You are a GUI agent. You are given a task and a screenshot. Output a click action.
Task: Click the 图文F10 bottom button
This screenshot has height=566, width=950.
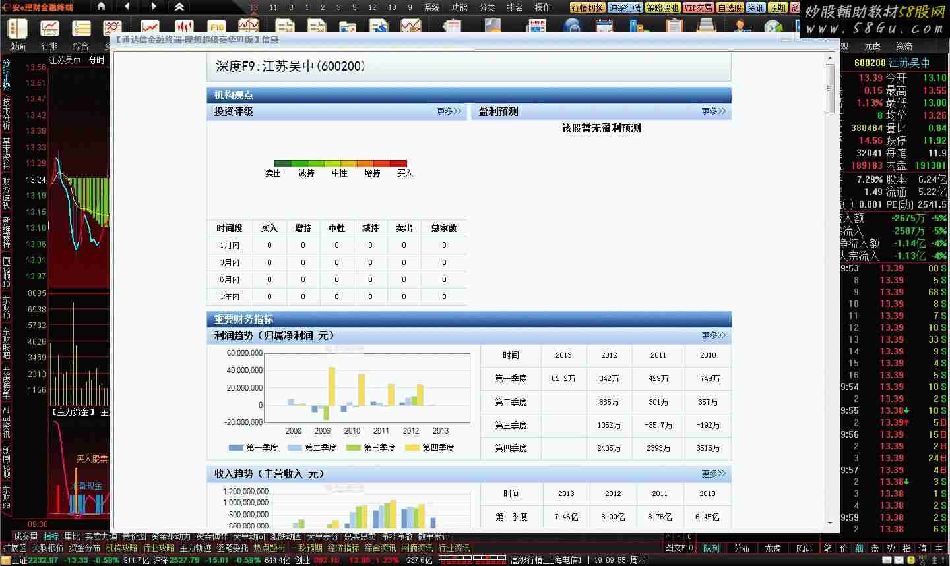[x=679, y=548]
